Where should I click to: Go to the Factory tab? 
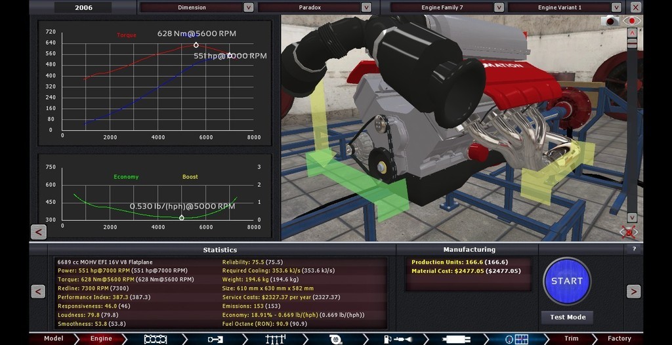tap(619, 339)
